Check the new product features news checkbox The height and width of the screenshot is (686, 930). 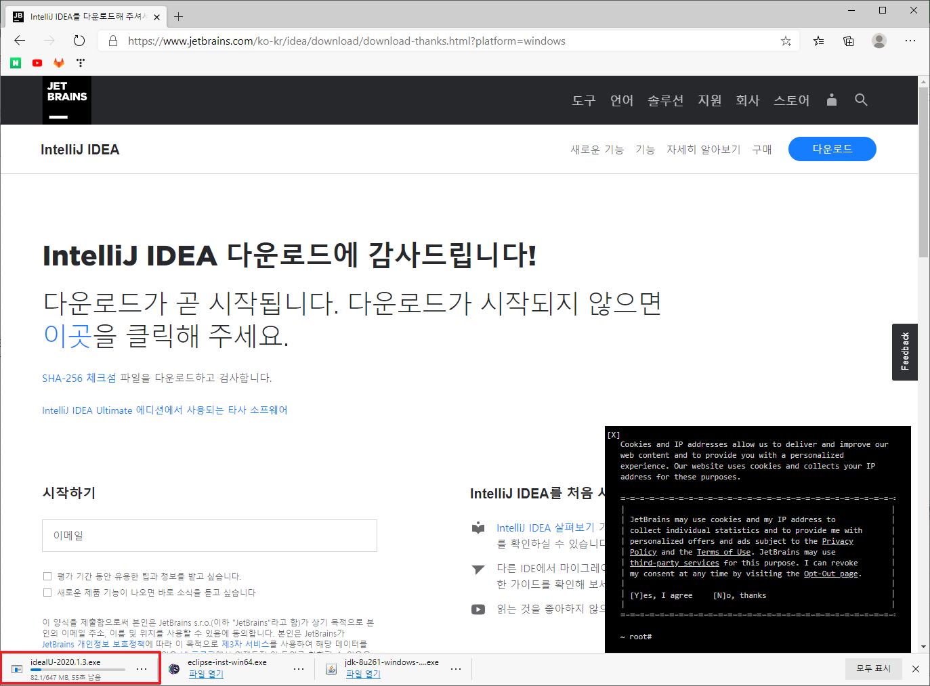47,593
